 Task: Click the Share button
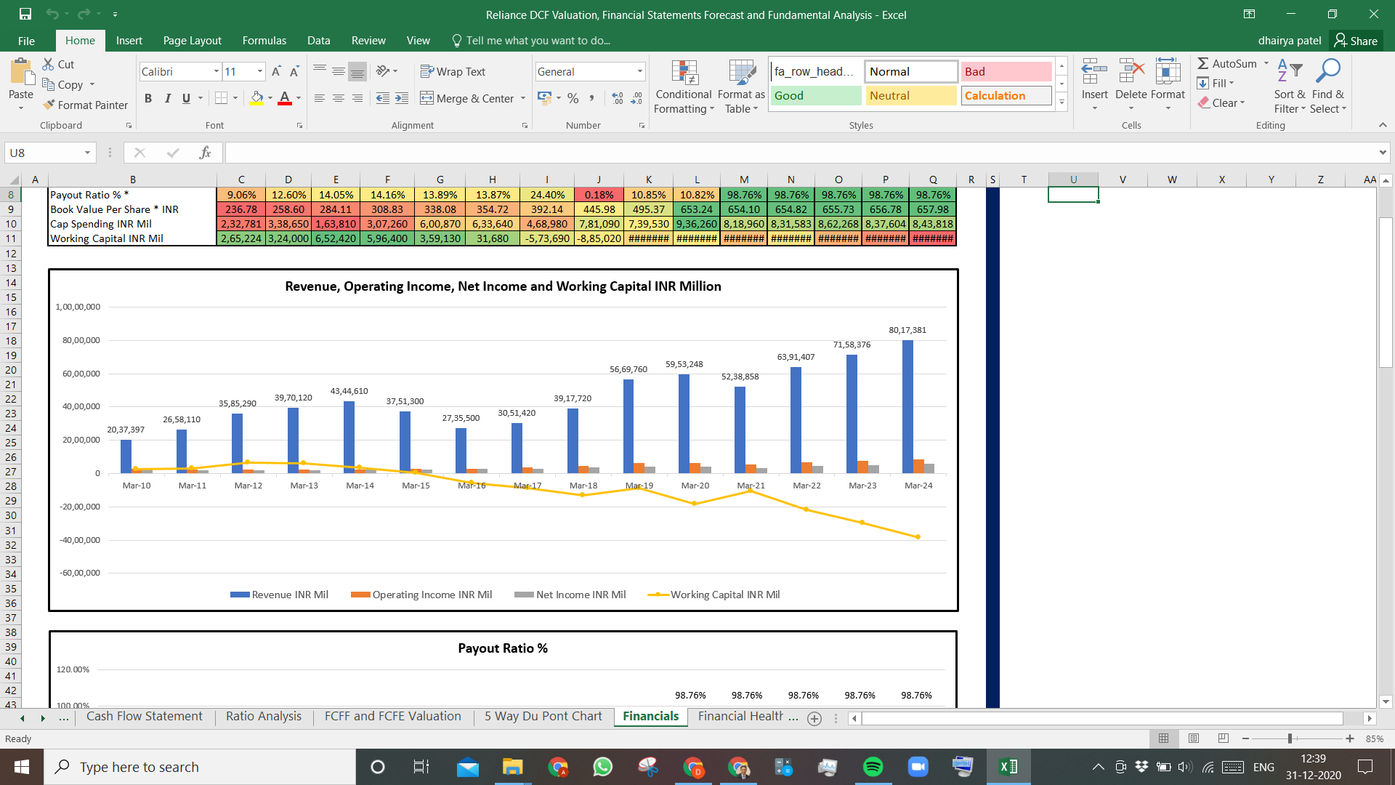(1356, 41)
